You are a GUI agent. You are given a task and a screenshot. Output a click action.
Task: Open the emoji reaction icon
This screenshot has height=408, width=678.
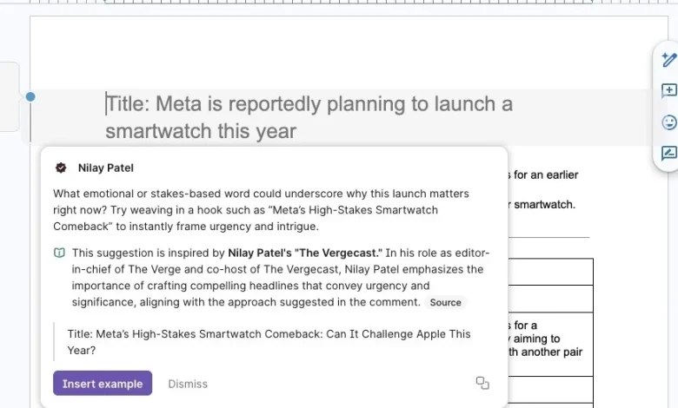pyautogui.click(x=668, y=122)
